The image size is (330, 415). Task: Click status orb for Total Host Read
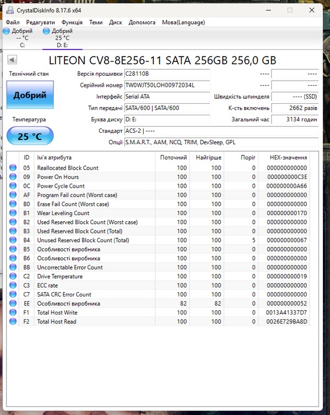pos(13,322)
